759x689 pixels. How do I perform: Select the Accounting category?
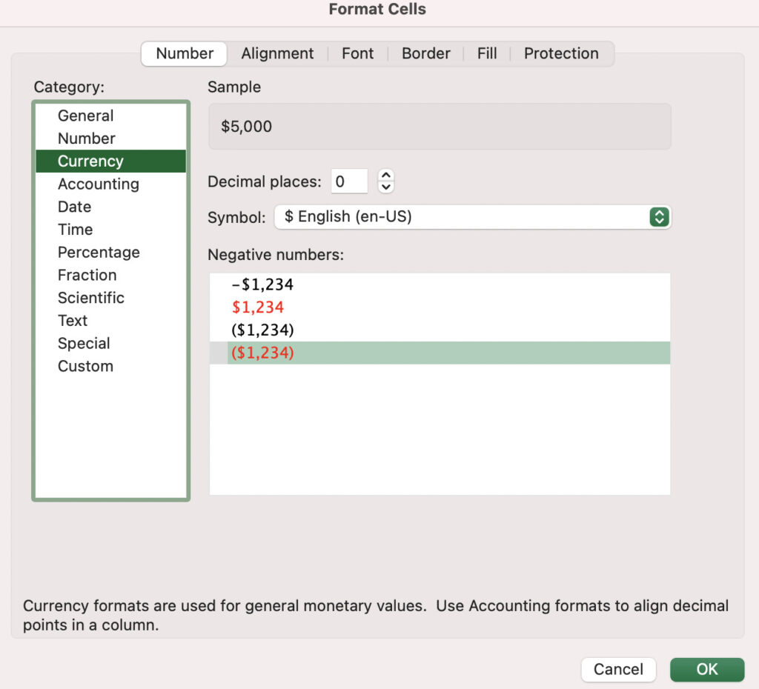(x=99, y=184)
